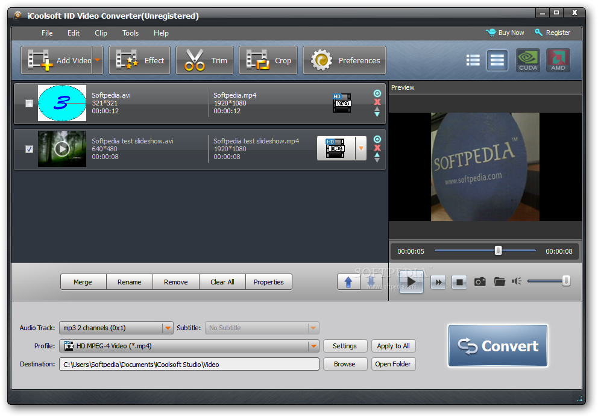
Task: Open snapshot folder icon
Action: (499, 281)
